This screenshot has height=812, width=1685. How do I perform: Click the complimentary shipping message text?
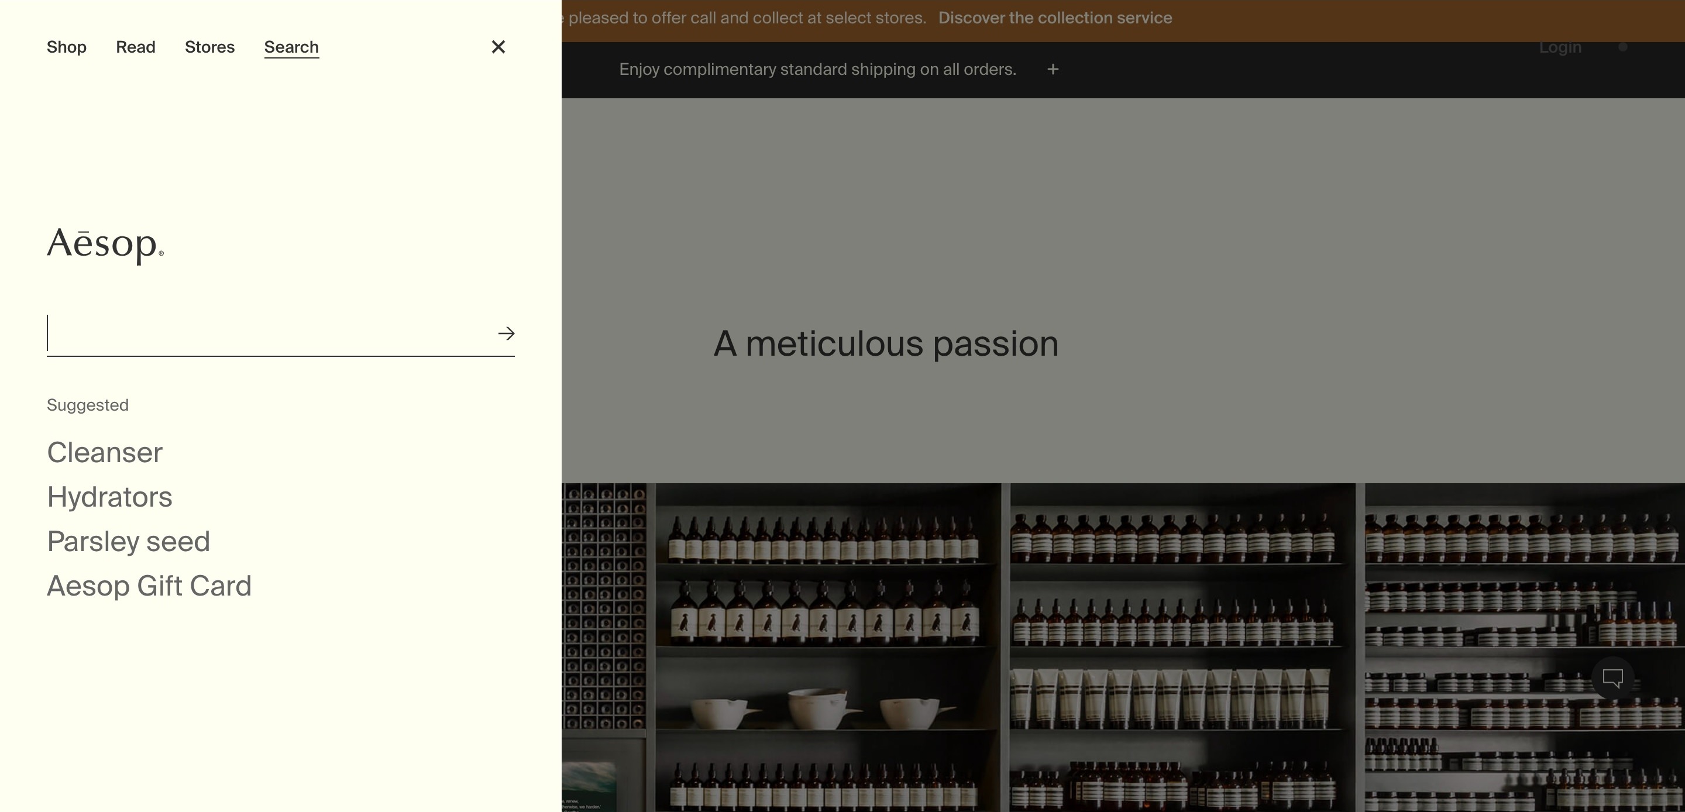[817, 70]
